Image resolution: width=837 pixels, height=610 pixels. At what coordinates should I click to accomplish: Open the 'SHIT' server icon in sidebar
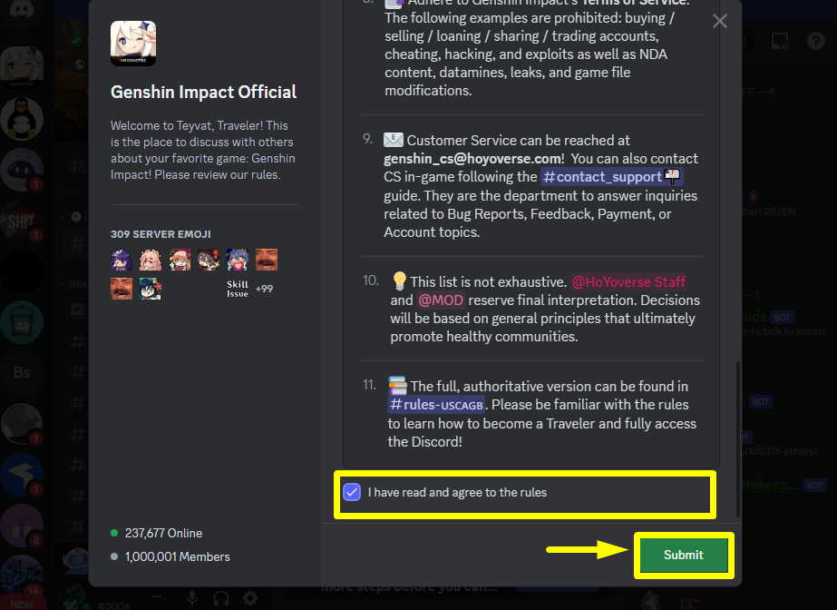point(22,220)
